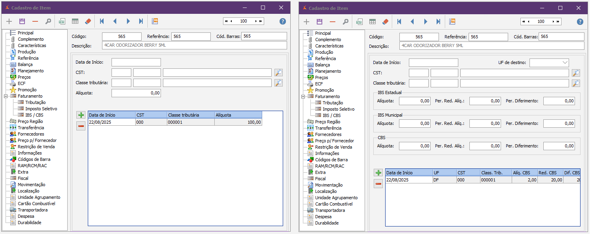The height and width of the screenshot is (234, 590).
Task: Select Imposto Seletivo in right window tree
Action: coord(338,109)
